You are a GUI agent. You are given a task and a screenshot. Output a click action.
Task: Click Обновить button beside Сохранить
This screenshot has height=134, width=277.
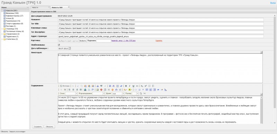(x=50, y=127)
